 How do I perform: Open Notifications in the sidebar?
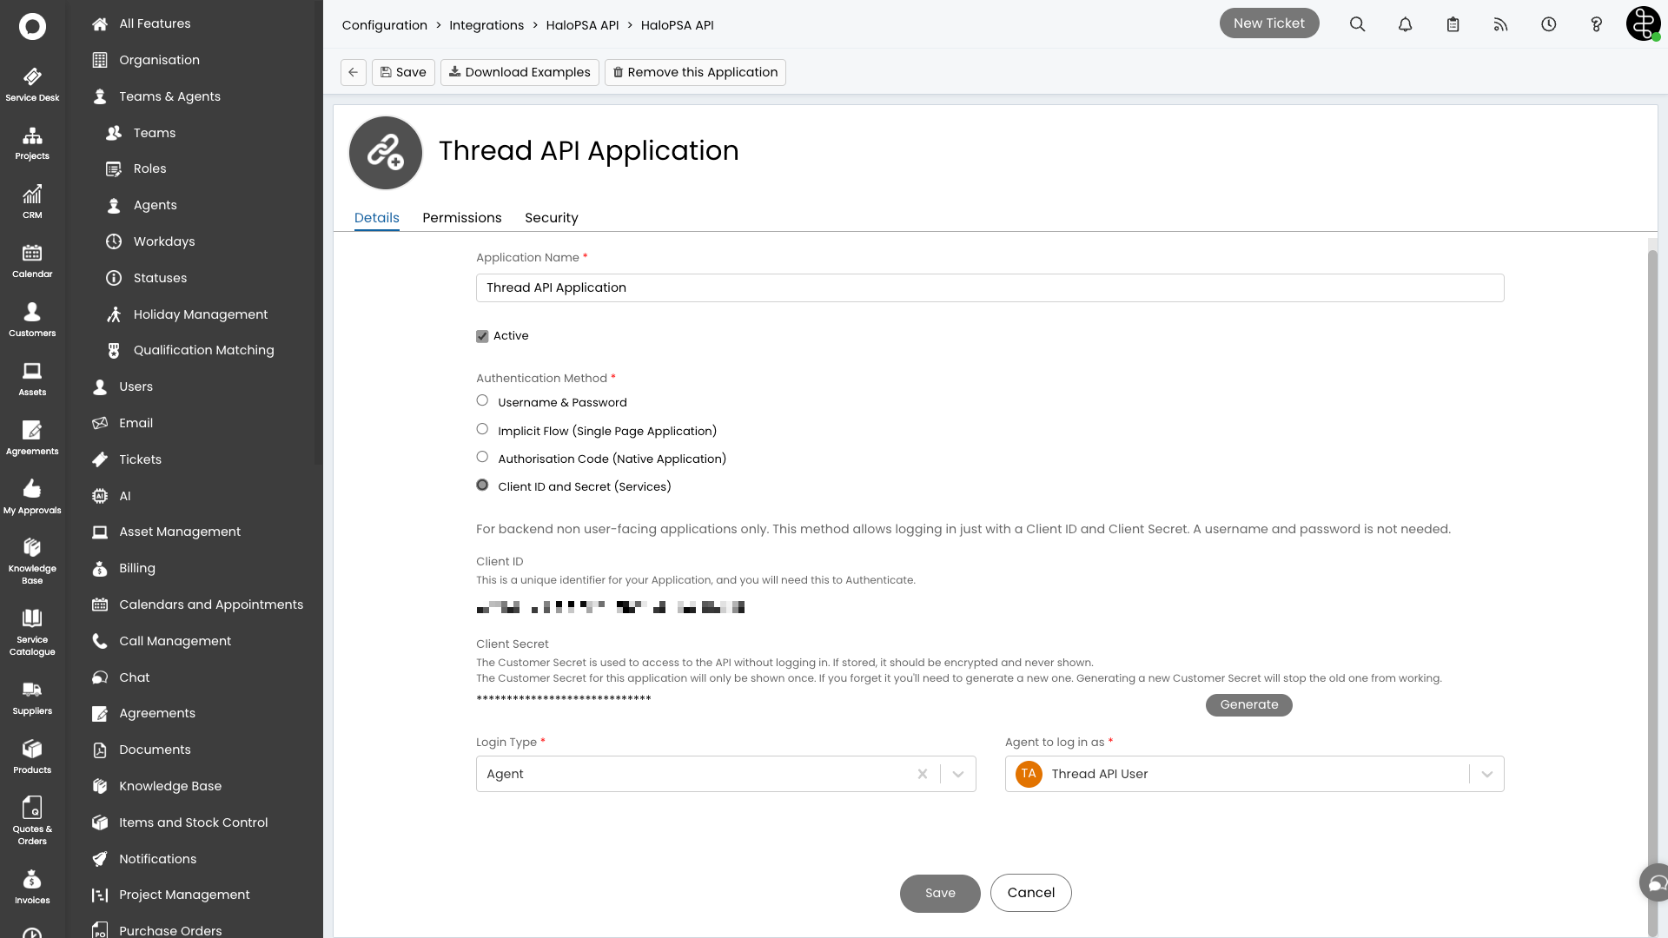pos(158,859)
